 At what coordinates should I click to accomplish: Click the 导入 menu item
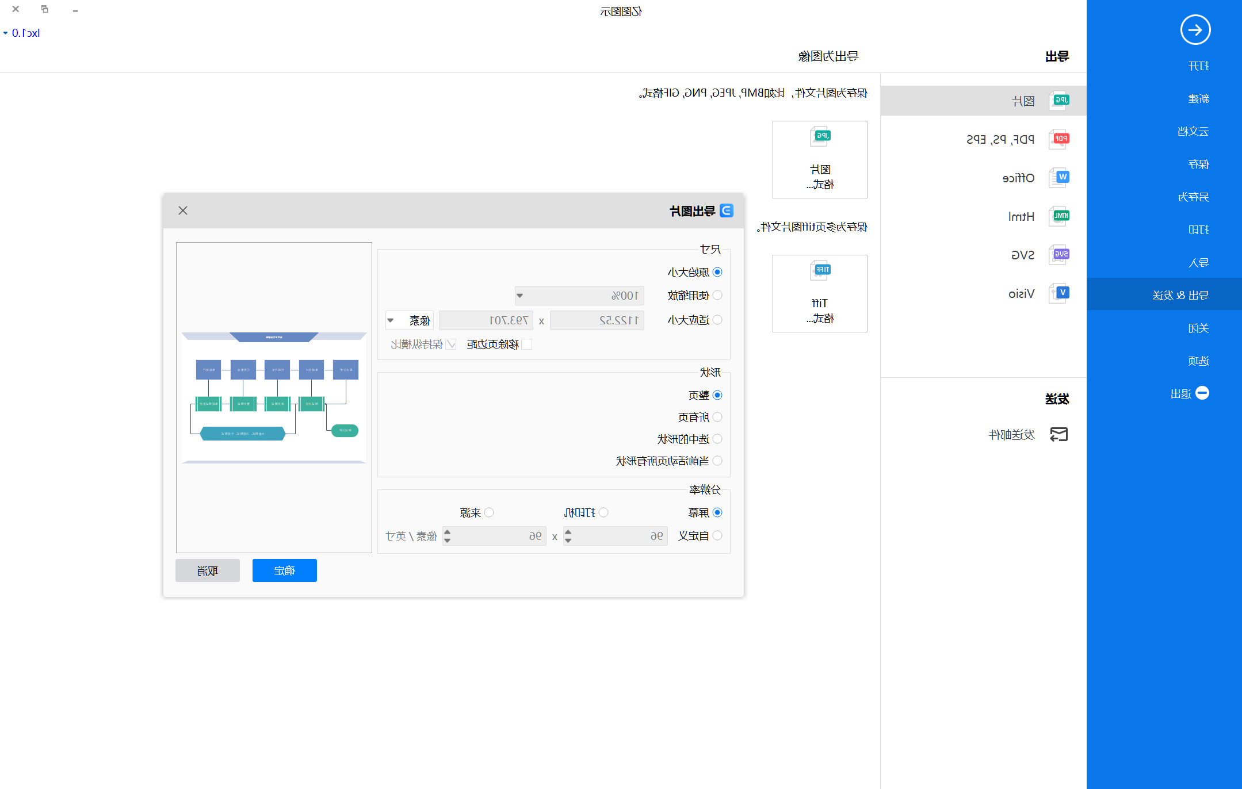click(x=1199, y=263)
